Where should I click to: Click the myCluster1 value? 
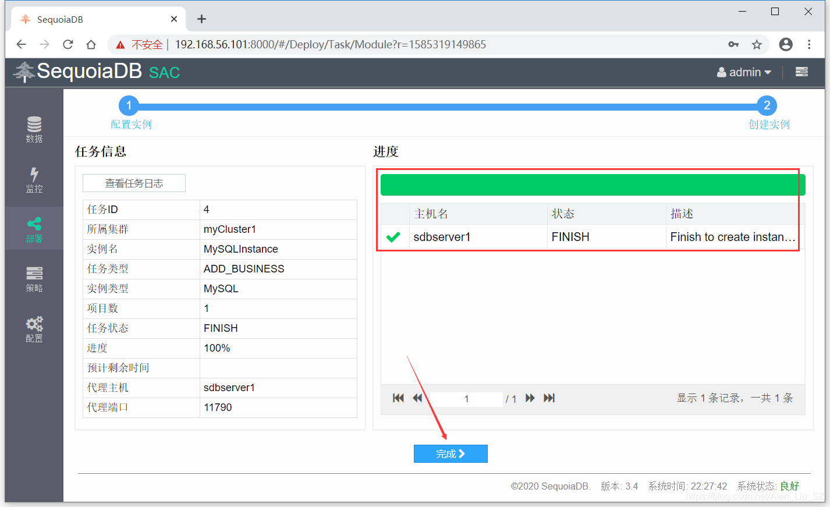[x=230, y=229]
